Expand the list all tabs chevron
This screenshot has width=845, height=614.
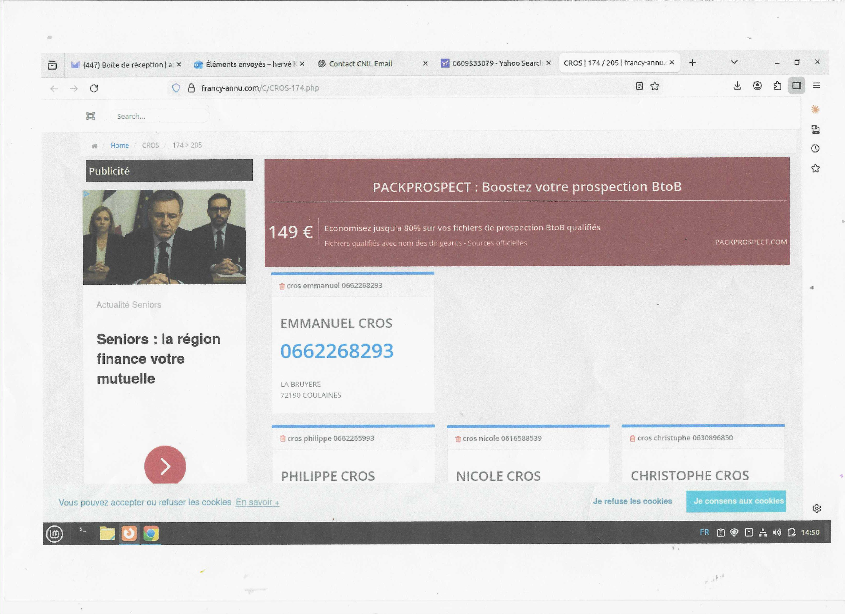click(x=734, y=62)
